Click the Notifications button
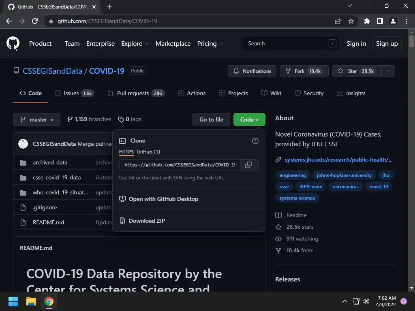This screenshot has width=415, height=311. pyautogui.click(x=252, y=71)
